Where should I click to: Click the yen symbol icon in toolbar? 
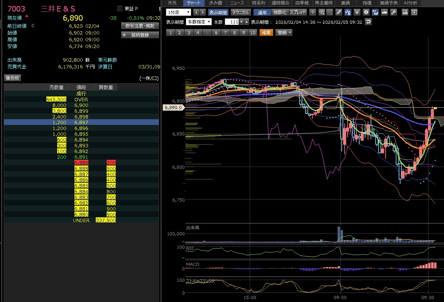tap(357, 12)
